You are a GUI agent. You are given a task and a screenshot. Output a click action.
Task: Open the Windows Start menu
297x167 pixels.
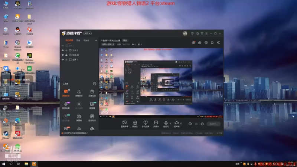[x=4, y=164]
